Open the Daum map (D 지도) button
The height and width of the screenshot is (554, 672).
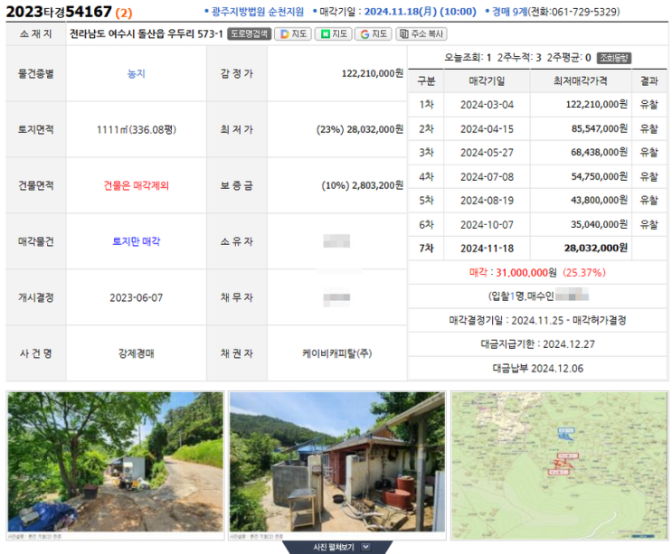(x=294, y=33)
